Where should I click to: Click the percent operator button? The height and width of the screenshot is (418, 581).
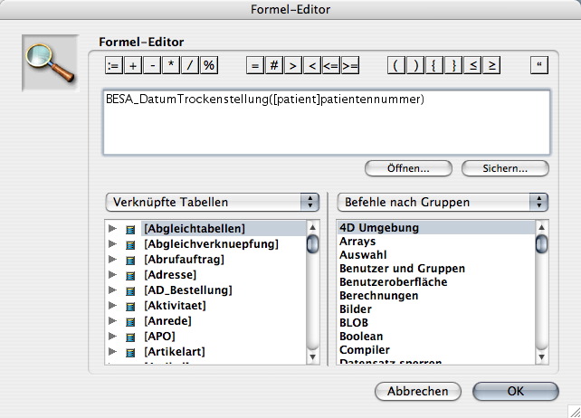pyautogui.click(x=209, y=65)
